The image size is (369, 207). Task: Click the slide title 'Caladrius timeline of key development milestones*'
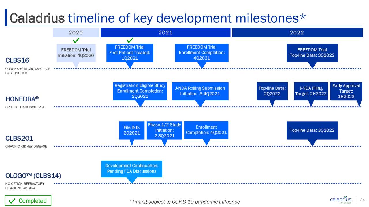click(158, 18)
